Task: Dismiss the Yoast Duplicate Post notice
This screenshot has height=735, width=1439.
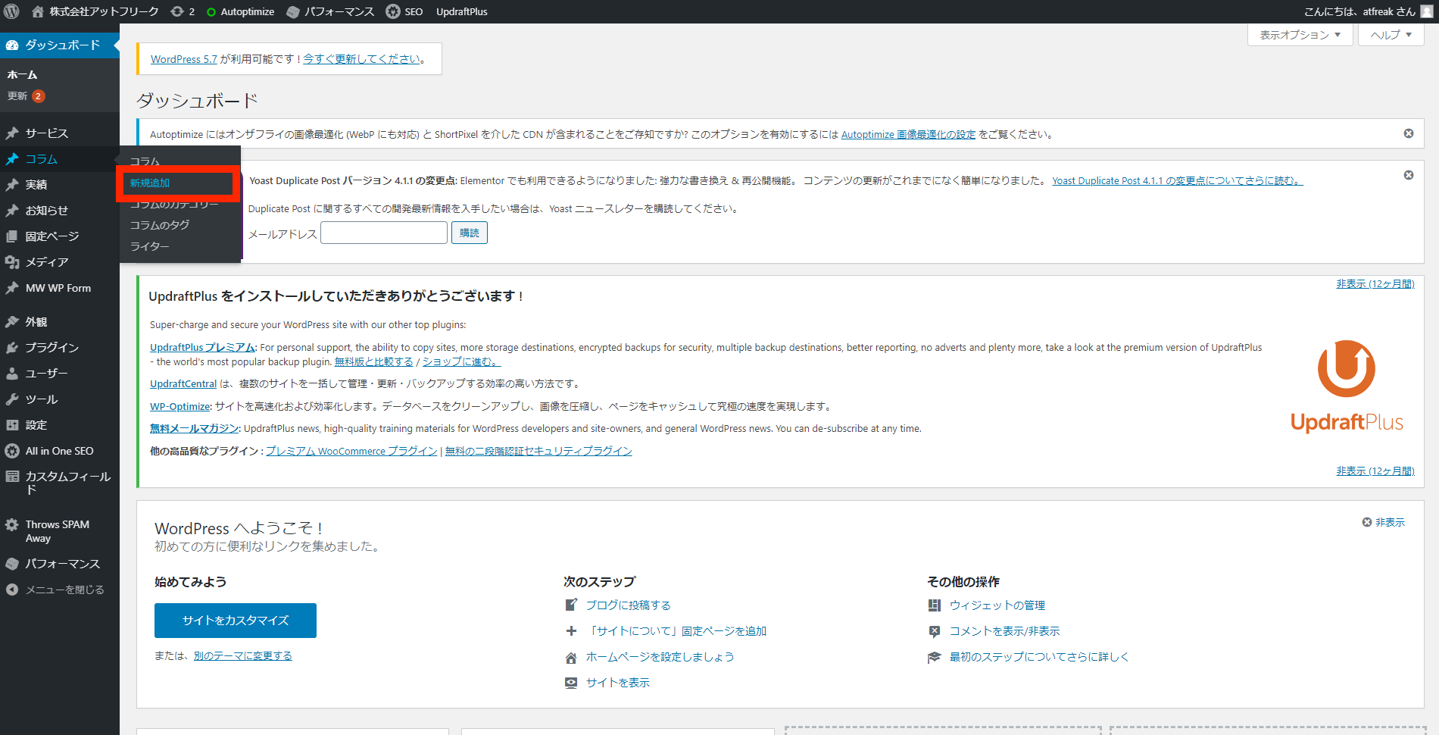Action: [x=1409, y=175]
